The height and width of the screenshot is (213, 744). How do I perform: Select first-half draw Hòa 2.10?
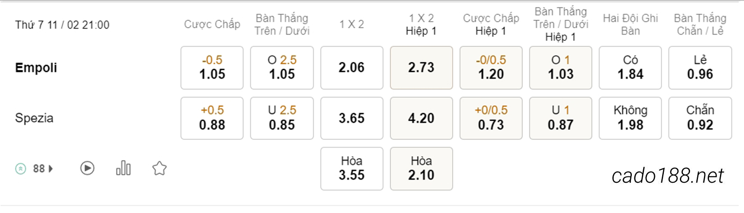(x=421, y=169)
